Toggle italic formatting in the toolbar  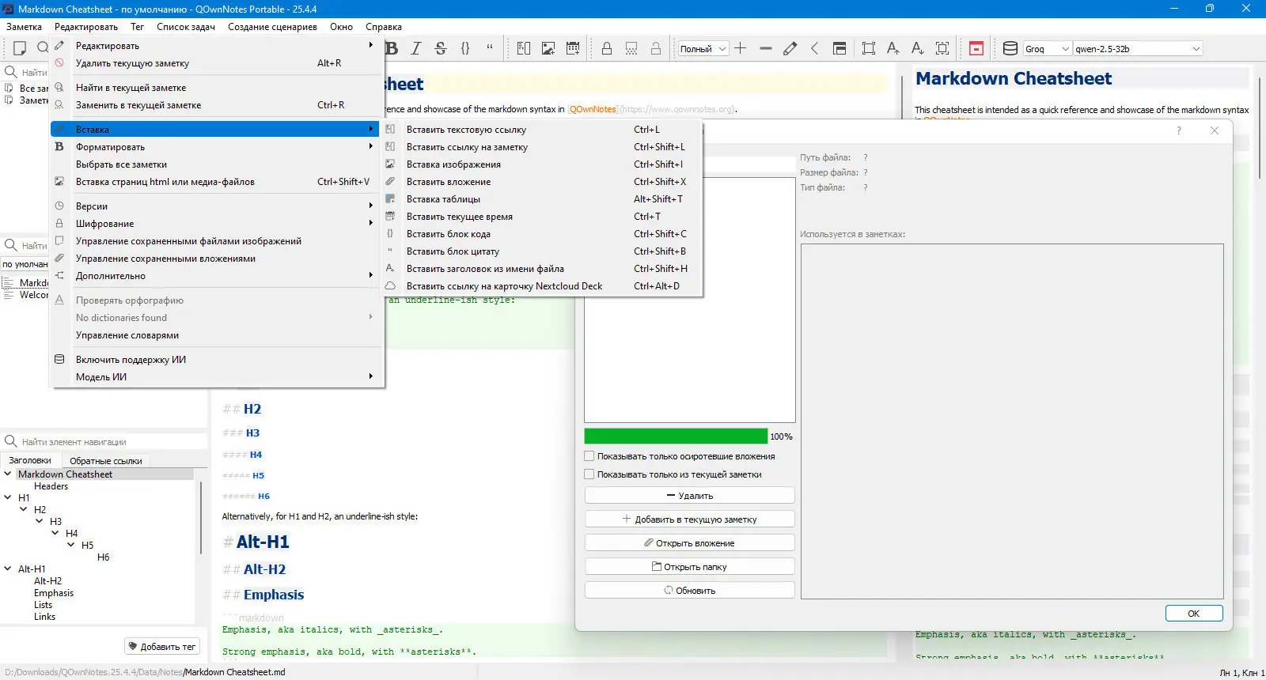pyautogui.click(x=415, y=48)
